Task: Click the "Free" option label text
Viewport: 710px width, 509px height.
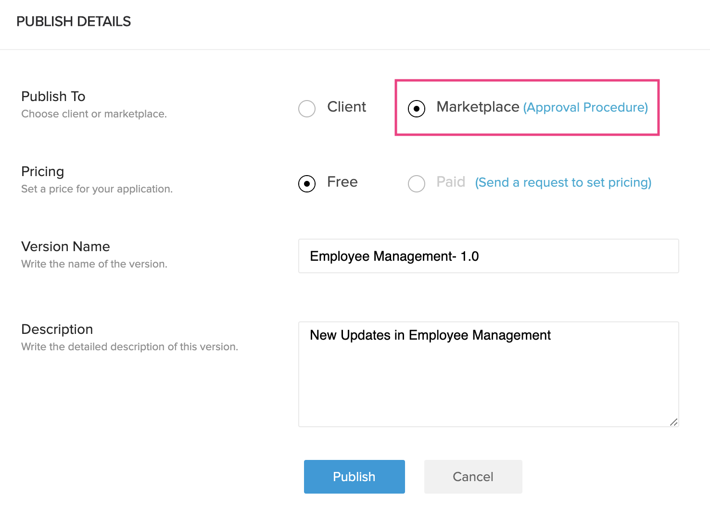Action: coord(342,182)
